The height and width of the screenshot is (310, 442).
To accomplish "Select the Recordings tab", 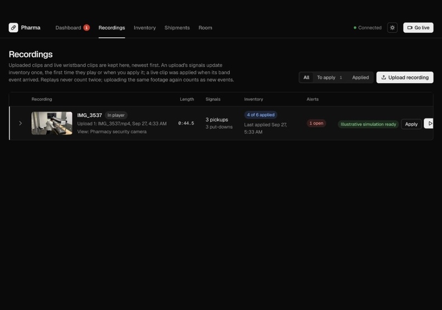I will tap(112, 27).
